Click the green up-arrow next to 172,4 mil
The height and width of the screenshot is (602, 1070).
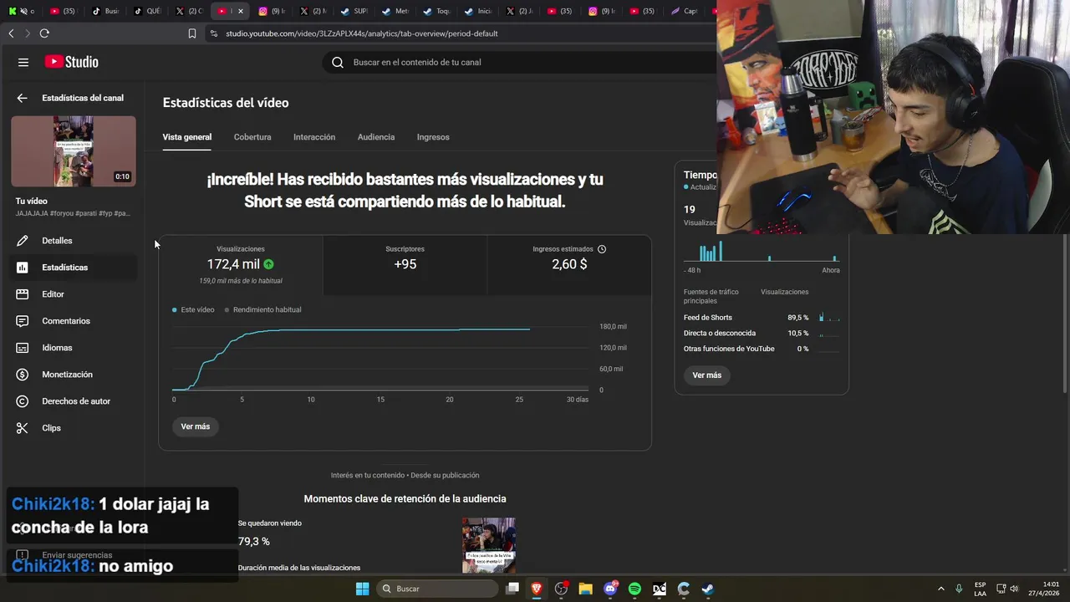tap(268, 264)
